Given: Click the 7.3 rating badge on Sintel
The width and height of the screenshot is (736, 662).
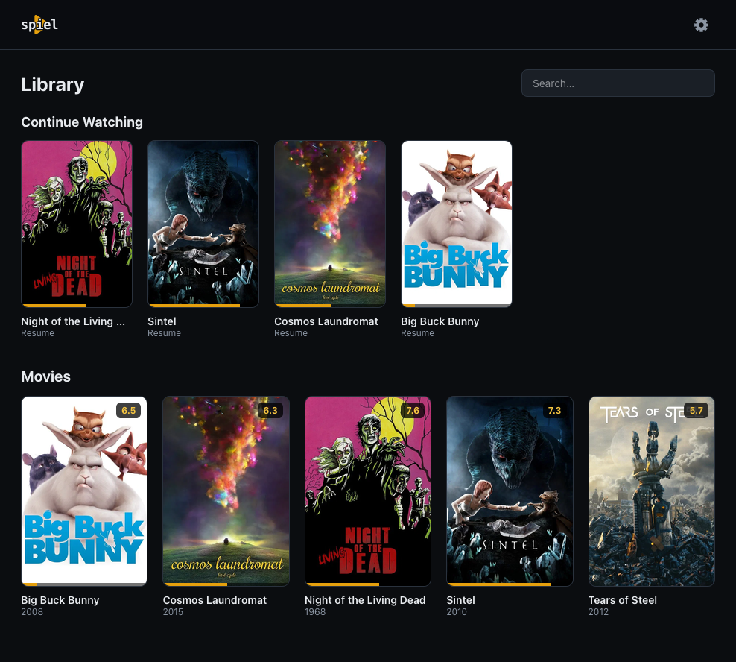Looking at the screenshot, I should 554,410.
